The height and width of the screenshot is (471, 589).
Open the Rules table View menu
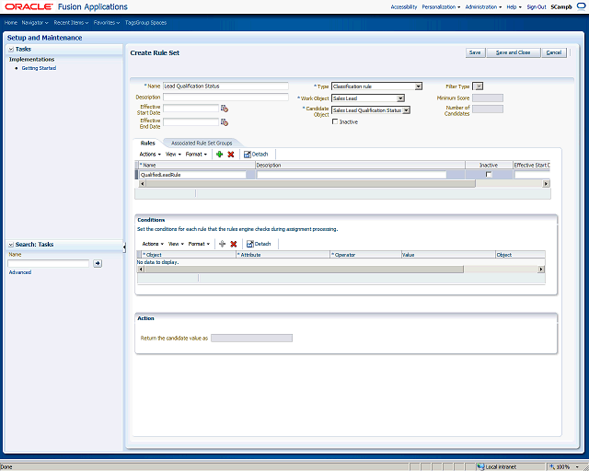pos(173,154)
